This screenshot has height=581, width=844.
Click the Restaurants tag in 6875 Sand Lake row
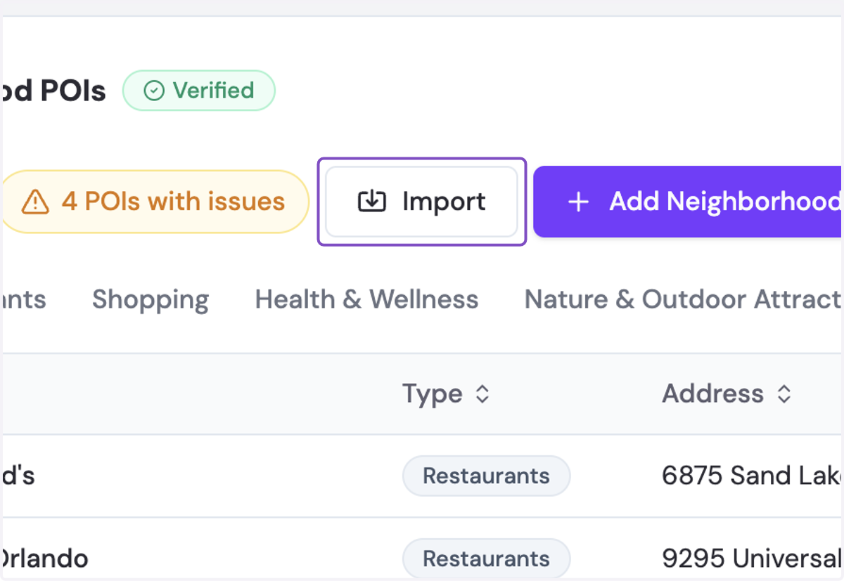point(486,476)
